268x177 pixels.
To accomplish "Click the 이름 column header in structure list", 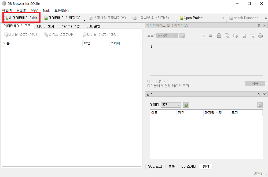I will 42,43.
